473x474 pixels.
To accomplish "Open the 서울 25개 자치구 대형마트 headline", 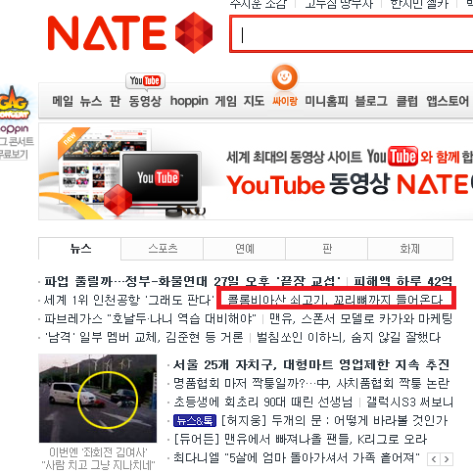I will coord(311,364).
